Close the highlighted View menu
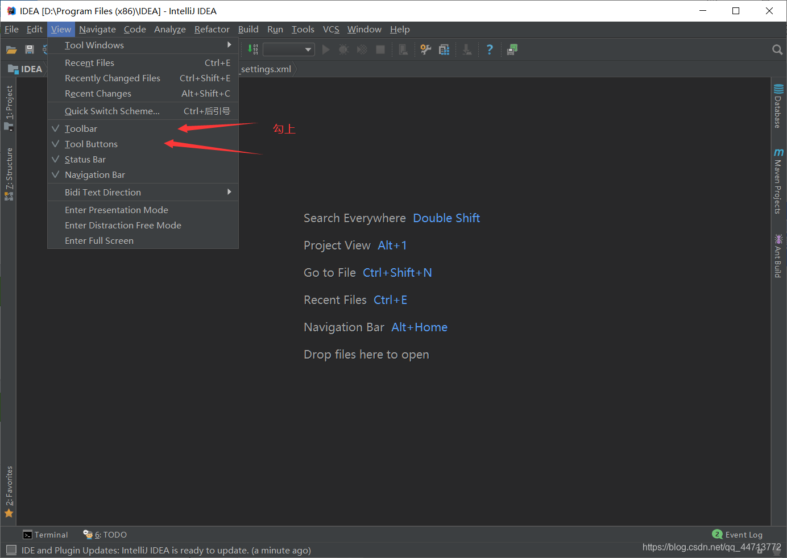The width and height of the screenshot is (787, 558). (x=61, y=30)
